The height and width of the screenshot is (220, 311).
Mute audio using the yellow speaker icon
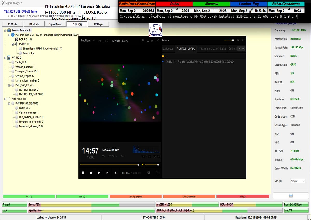(x=143, y=165)
